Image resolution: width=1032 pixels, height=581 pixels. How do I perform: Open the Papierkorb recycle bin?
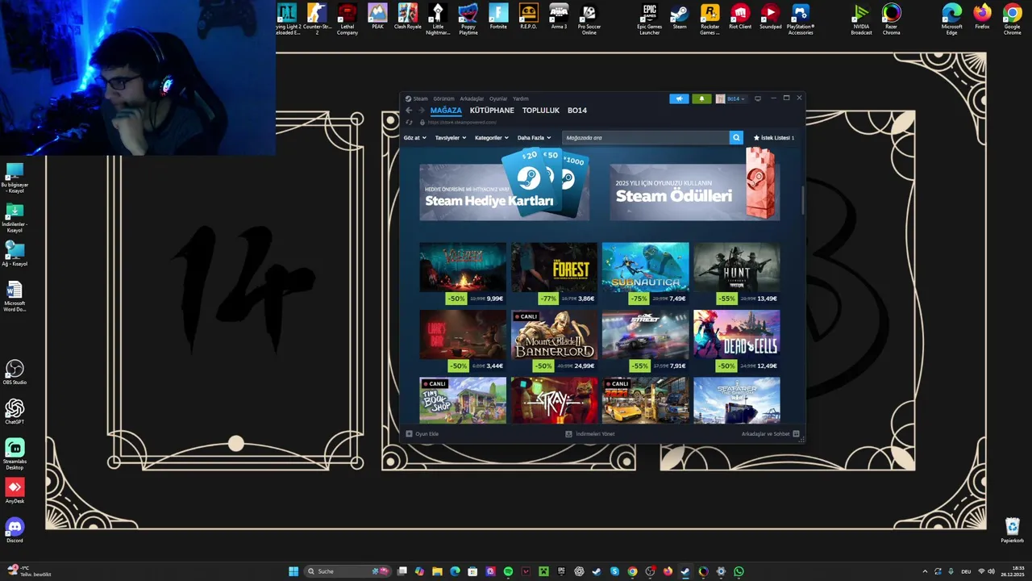(x=1012, y=530)
